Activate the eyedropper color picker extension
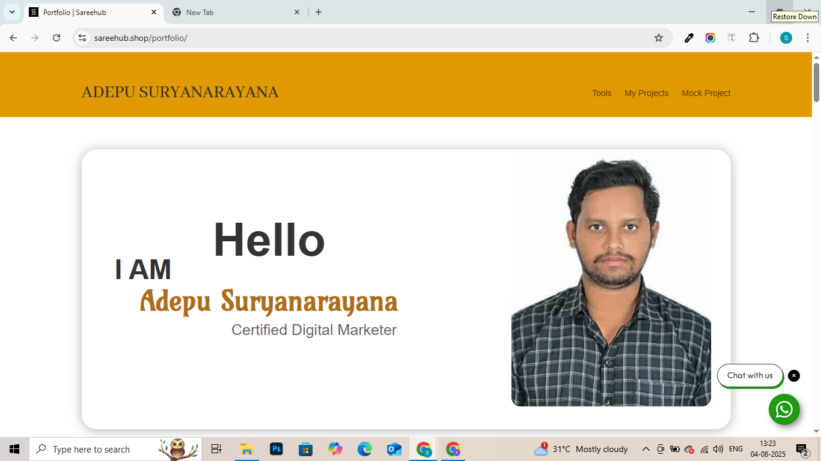The image size is (821, 461). 689,38
